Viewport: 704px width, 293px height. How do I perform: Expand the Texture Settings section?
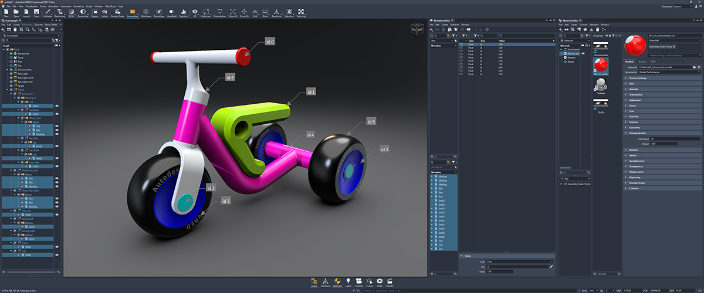point(662,78)
